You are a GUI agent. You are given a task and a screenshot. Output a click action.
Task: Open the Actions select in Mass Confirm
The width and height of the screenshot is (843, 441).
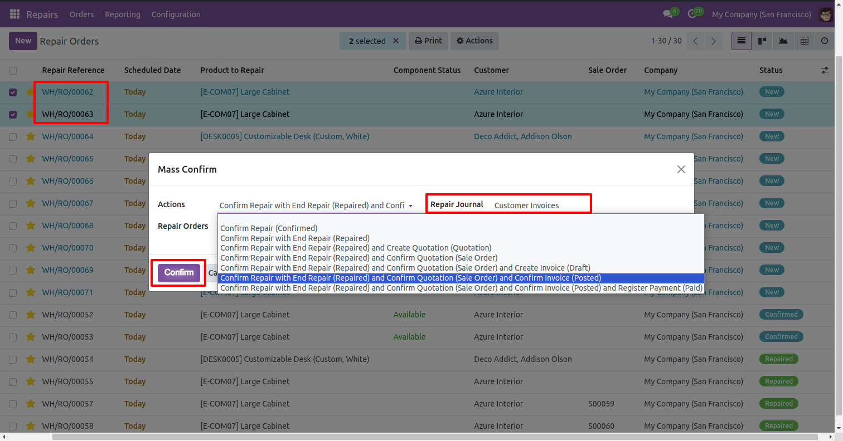[315, 205]
